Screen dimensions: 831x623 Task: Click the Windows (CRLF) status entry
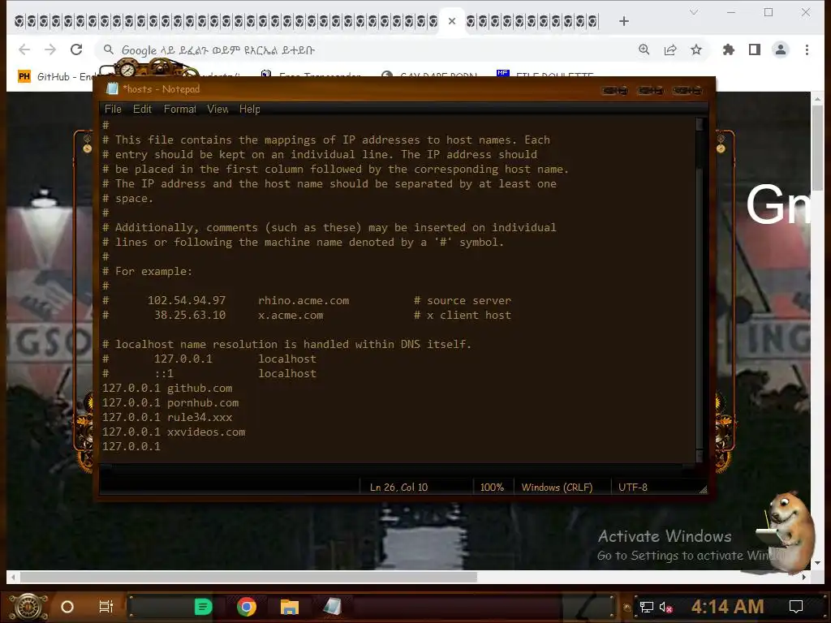[x=557, y=487]
